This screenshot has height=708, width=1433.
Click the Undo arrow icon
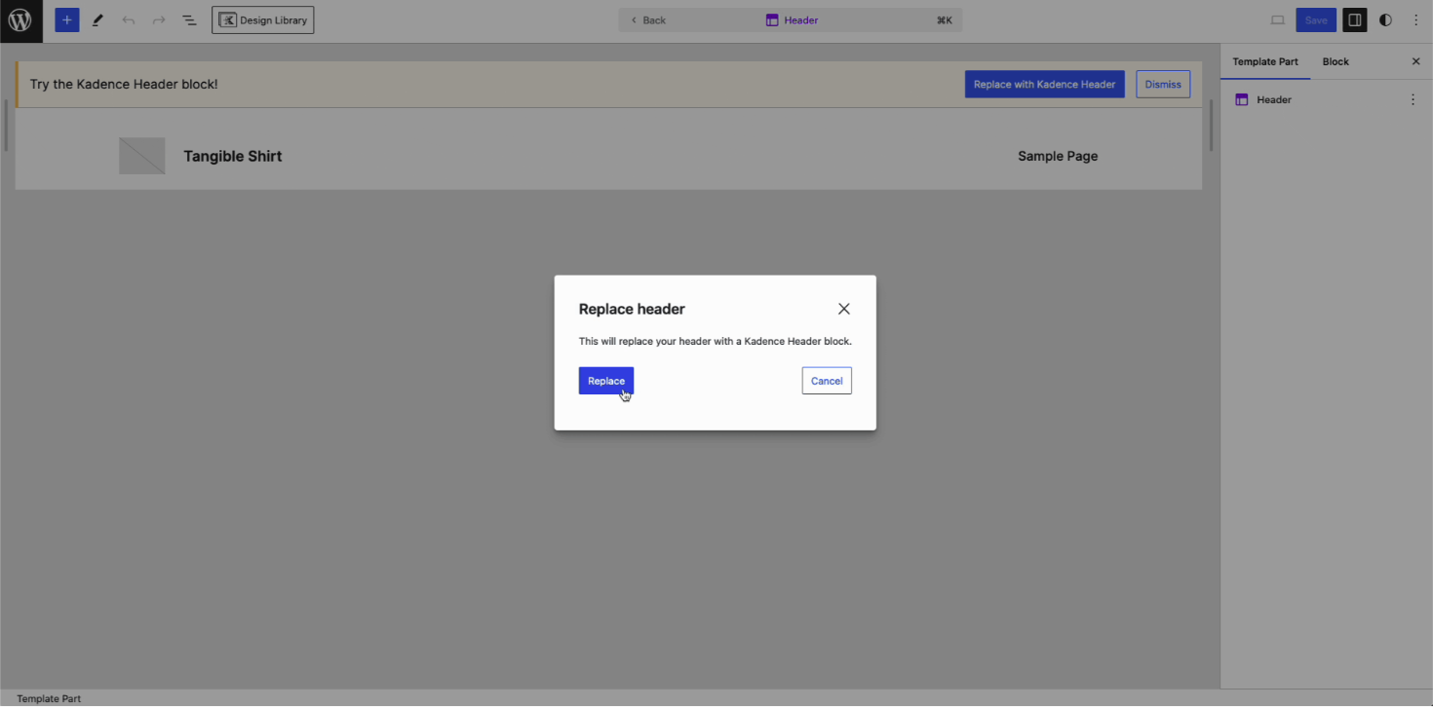[128, 20]
